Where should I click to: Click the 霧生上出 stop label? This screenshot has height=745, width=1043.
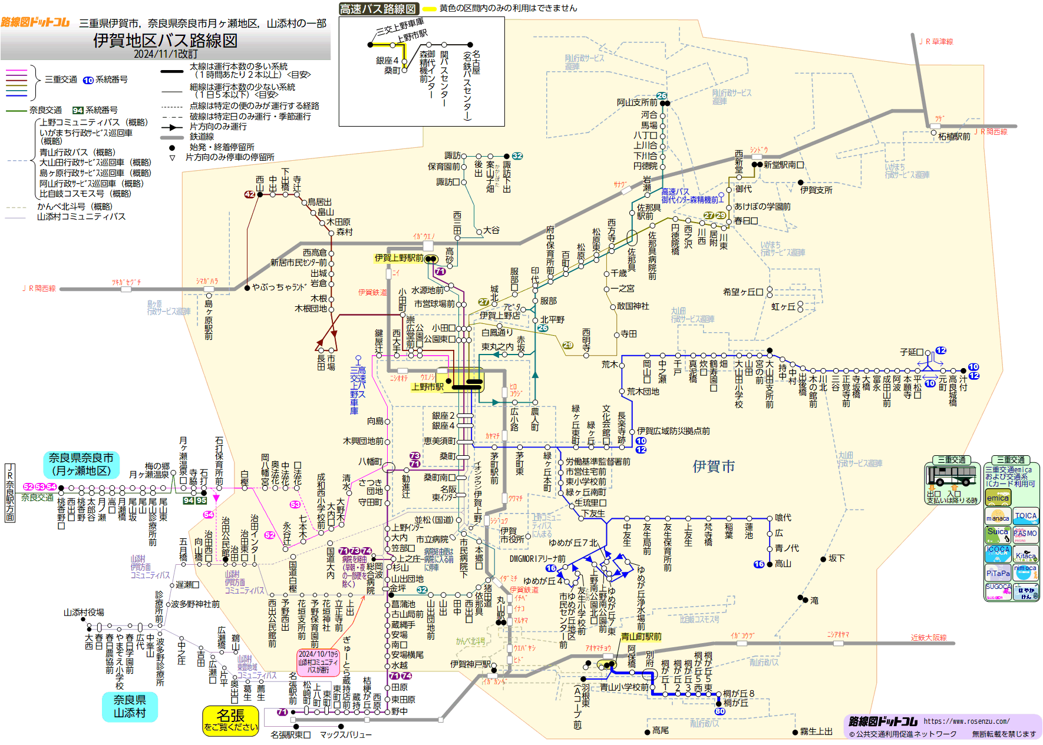[816, 731]
